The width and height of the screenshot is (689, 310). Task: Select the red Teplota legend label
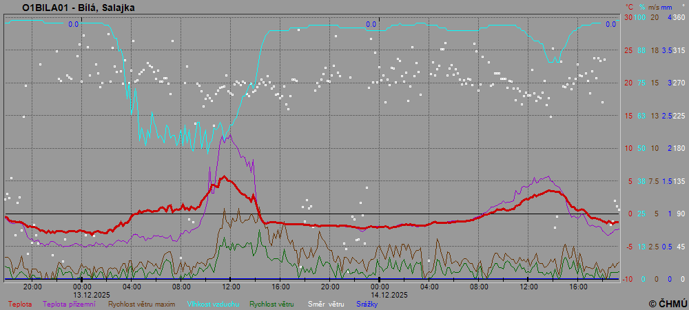point(20,303)
